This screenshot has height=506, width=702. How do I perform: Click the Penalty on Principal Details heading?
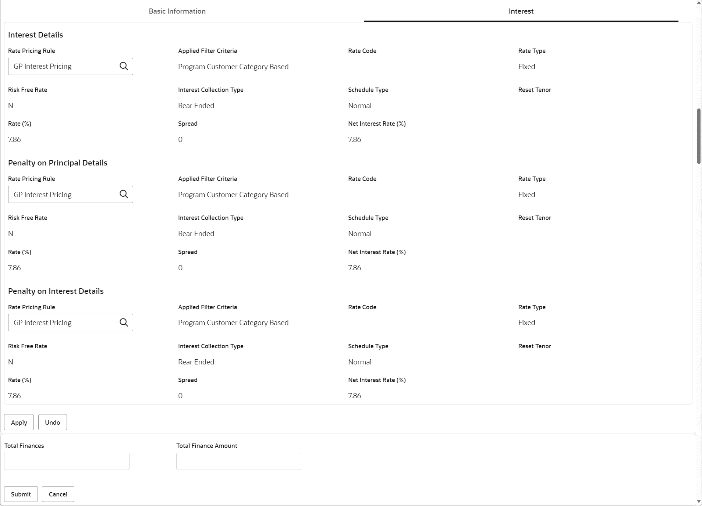57,163
